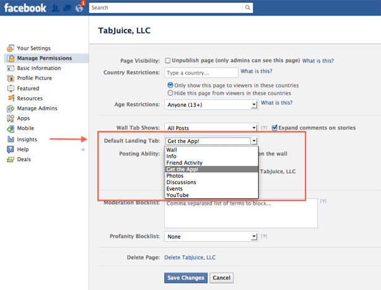Click the Basic Information icon
The height and width of the screenshot is (290, 381).
pyautogui.click(x=11, y=68)
